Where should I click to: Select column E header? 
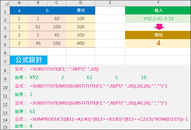click(110, 3)
